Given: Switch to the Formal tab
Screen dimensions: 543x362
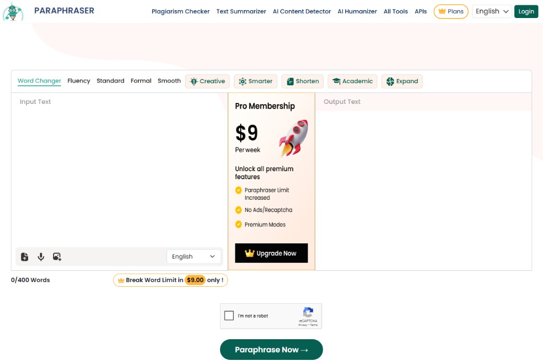Looking at the screenshot, I should (141, 81).
